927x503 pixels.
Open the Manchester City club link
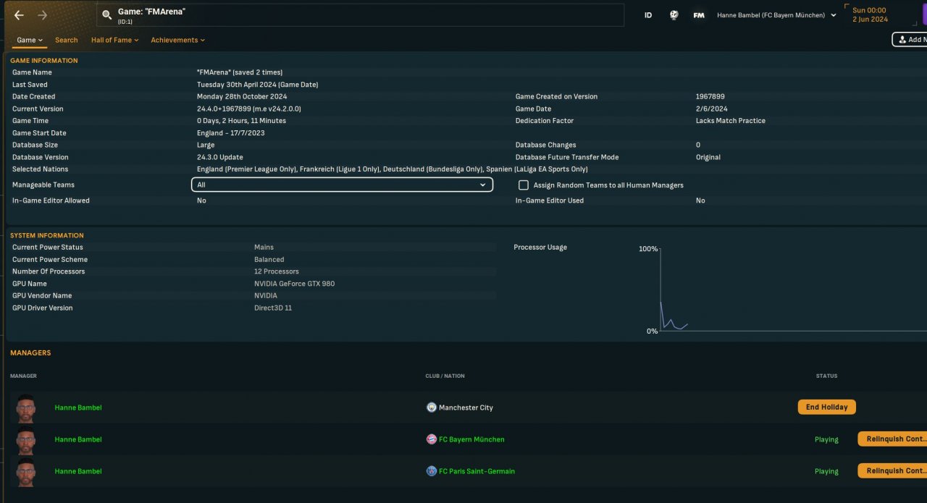(466, 407)
